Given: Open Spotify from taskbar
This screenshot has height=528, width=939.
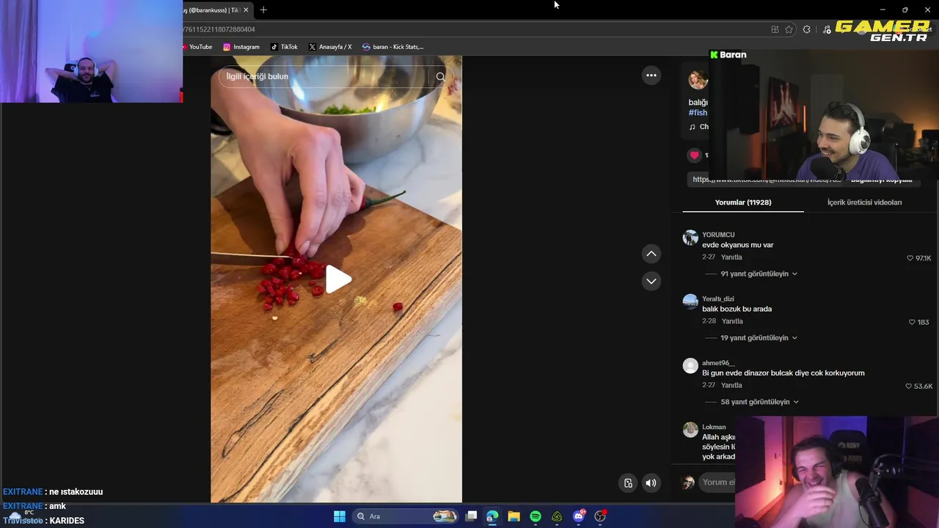Looking at the screenshot, I should click(x=536, y=516).
